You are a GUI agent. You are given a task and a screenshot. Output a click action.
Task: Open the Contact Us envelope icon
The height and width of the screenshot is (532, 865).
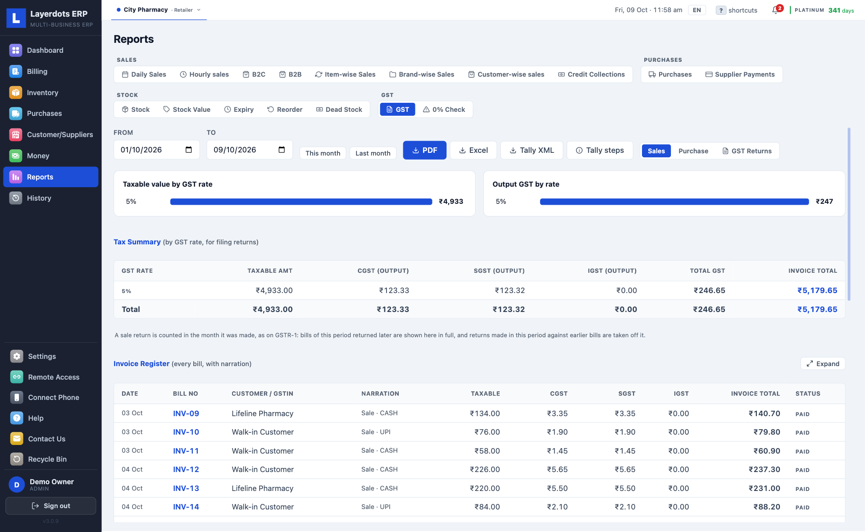[x=17, y=439]
